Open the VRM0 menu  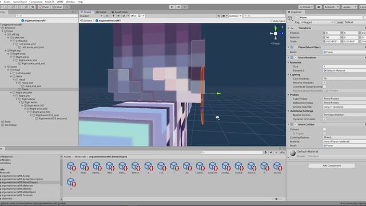[60, 2]
